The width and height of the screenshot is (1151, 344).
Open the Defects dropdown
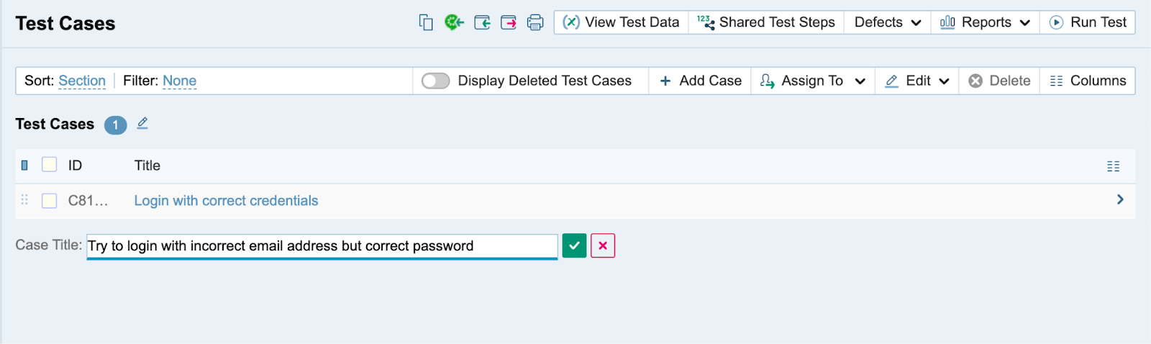887,22
